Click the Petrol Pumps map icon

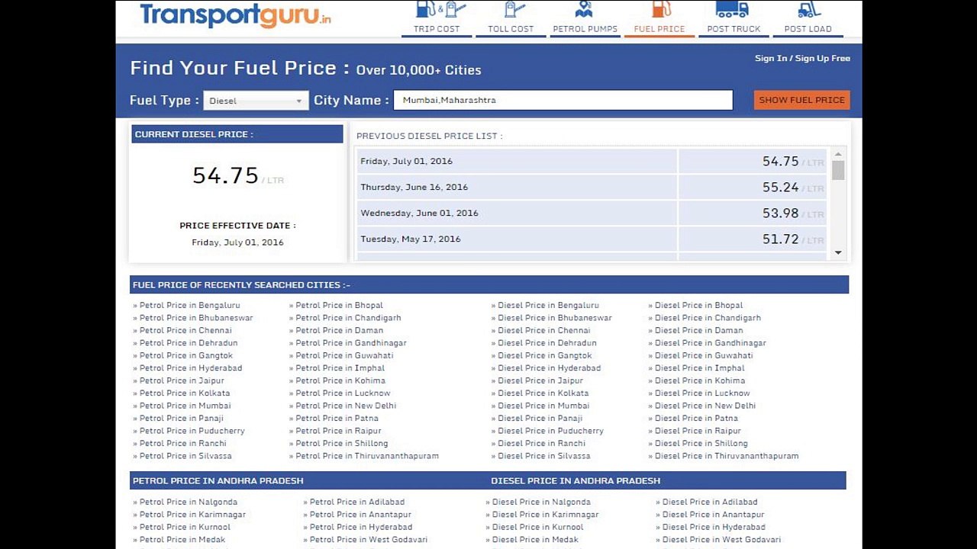coord(585,8)
